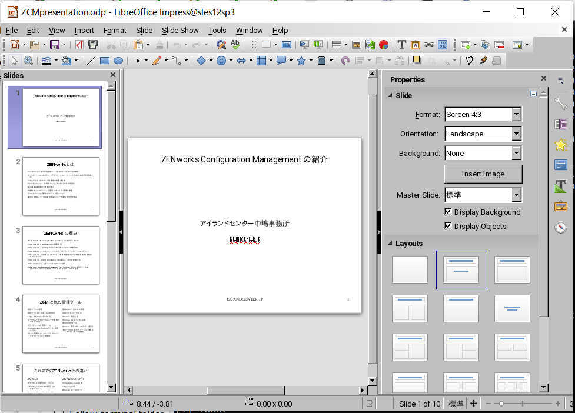The width and height of the screenshot is (575, 413).
Task: Collapse the Slide section triangle
Action: point(390,95)
